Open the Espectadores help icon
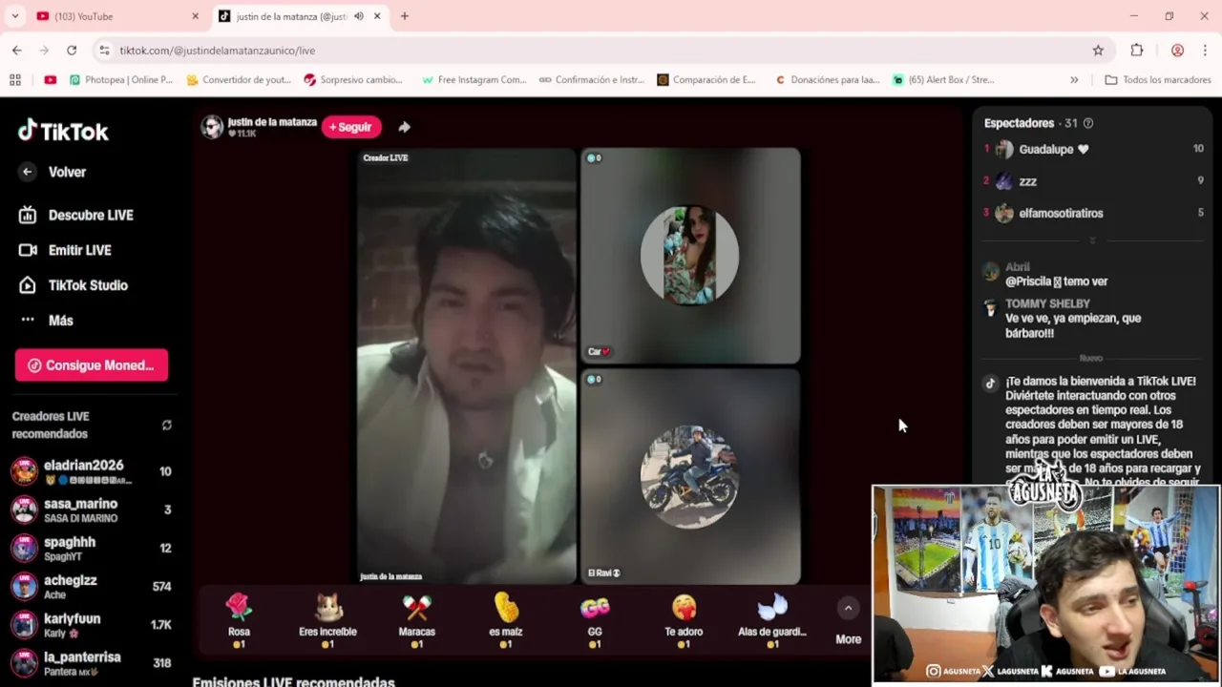This screenshot has width=1222, height=687. 1088,123
